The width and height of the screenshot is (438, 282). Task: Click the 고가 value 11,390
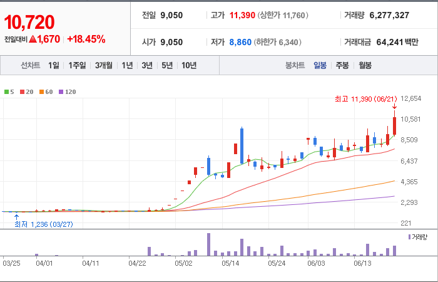click(x=242, y=15)
